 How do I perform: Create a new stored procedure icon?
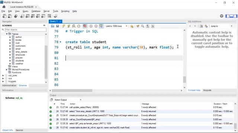(x=38, y=16)
